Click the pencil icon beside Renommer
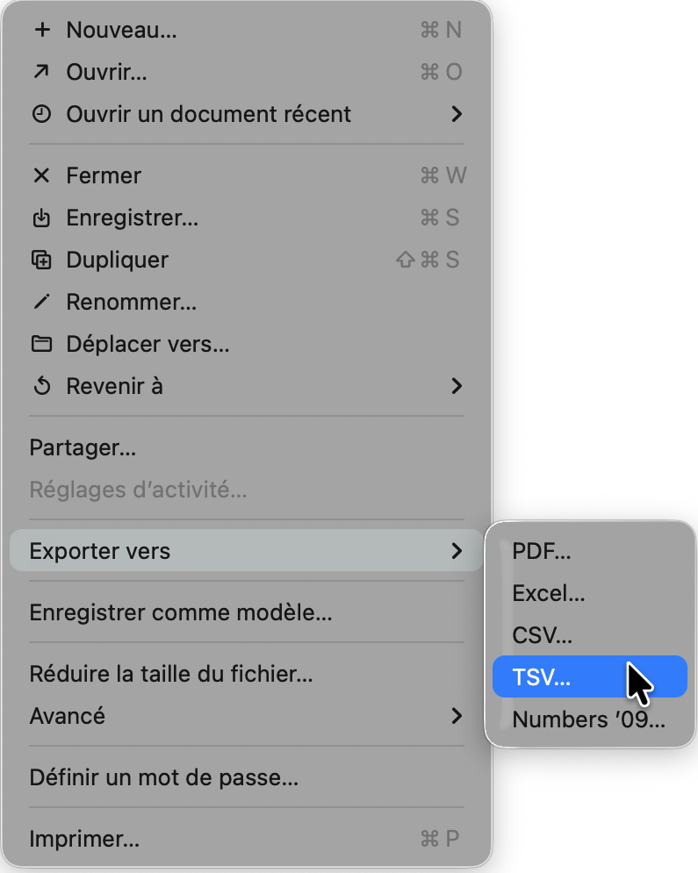The height and width of the screenshot is (873, 698). pos(41,302)
